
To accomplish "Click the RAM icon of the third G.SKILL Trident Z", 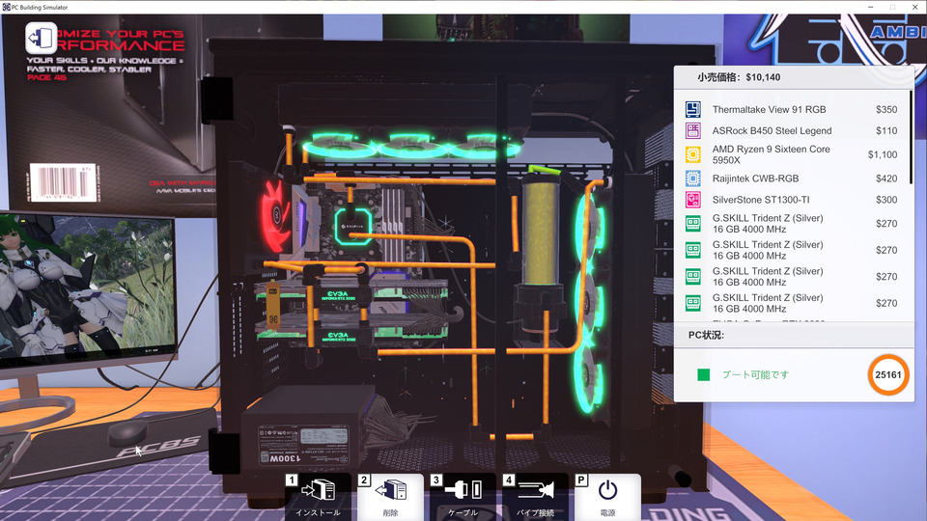I will 693,277.
